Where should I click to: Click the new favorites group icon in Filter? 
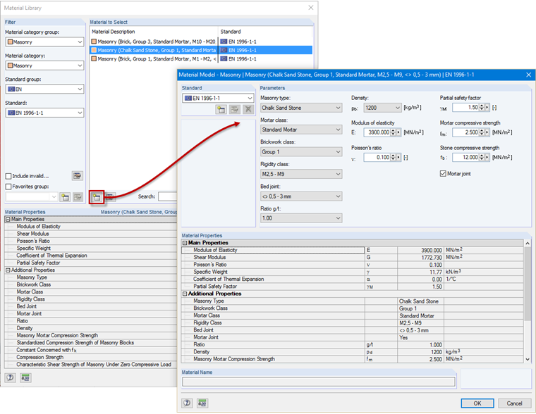65,197
